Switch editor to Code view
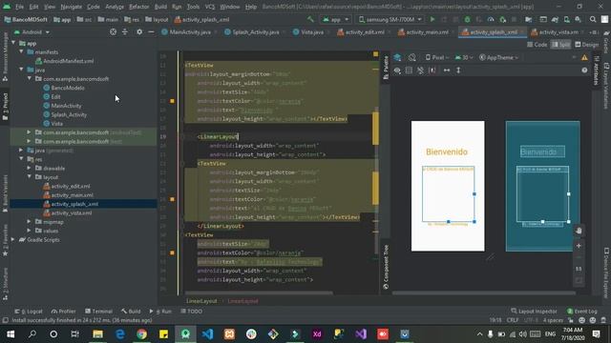Screen dimensions: 611x343 537,45
